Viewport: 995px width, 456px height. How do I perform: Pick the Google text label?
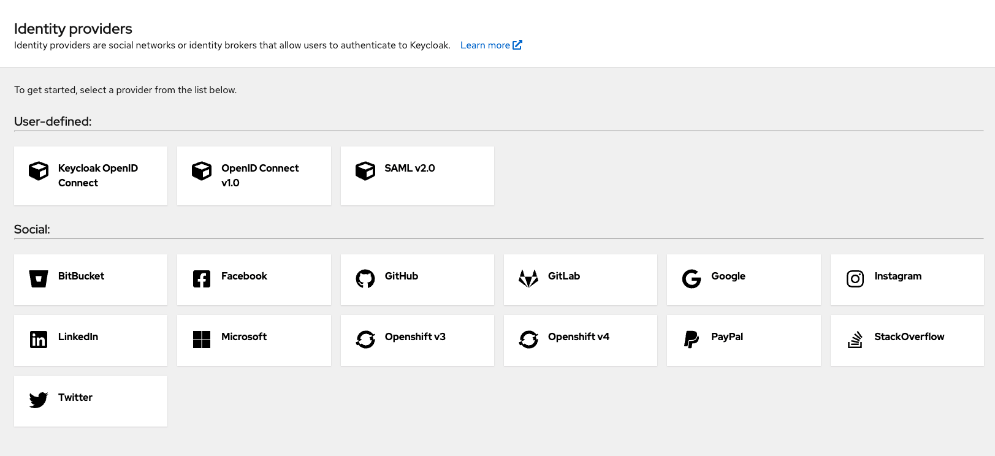pyautogui.click(x=728, y=276)
